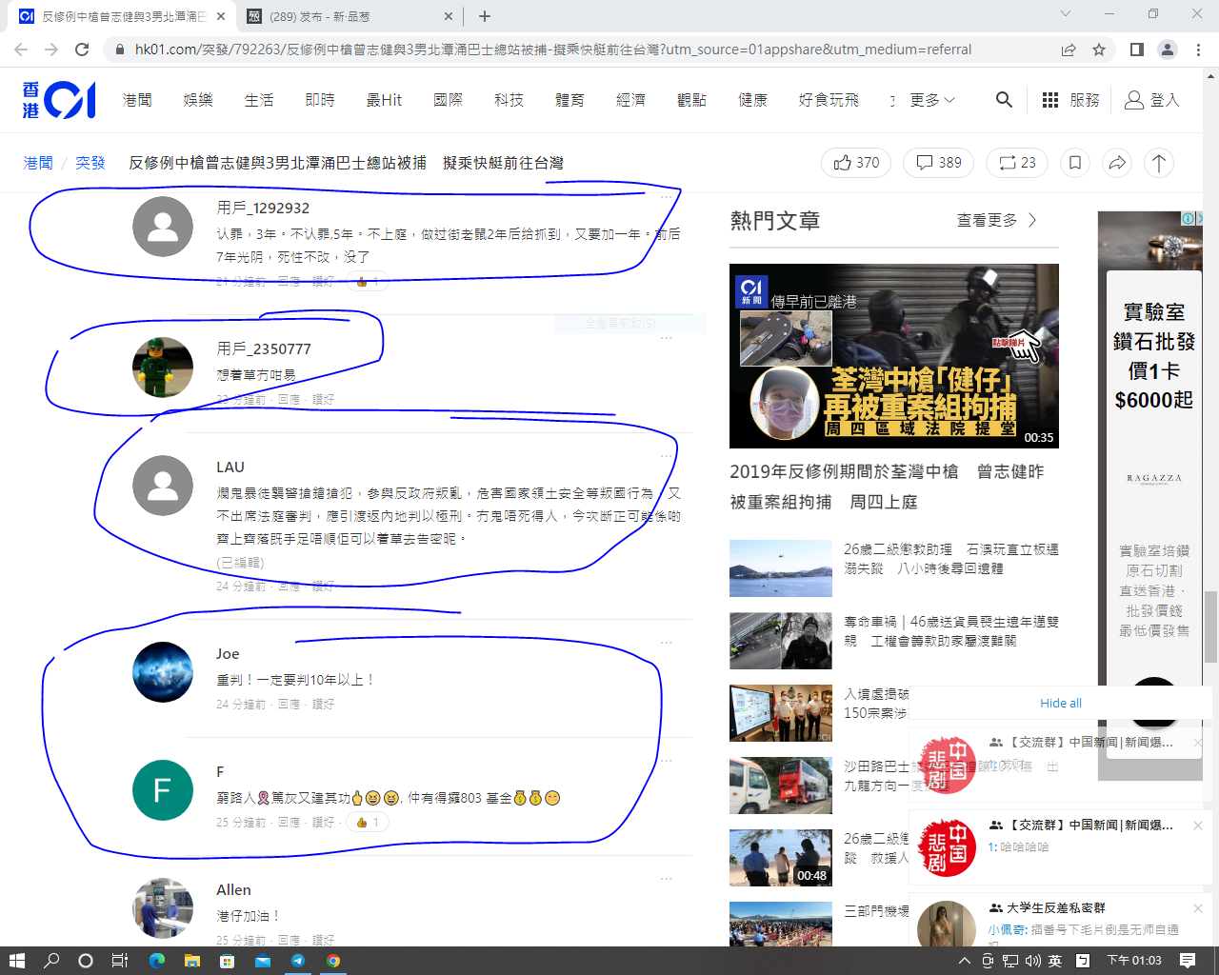Viewport: 1219px width, 975px height.
Task: Open the 最Hit navigation menu item
Action: coord(384,100)
